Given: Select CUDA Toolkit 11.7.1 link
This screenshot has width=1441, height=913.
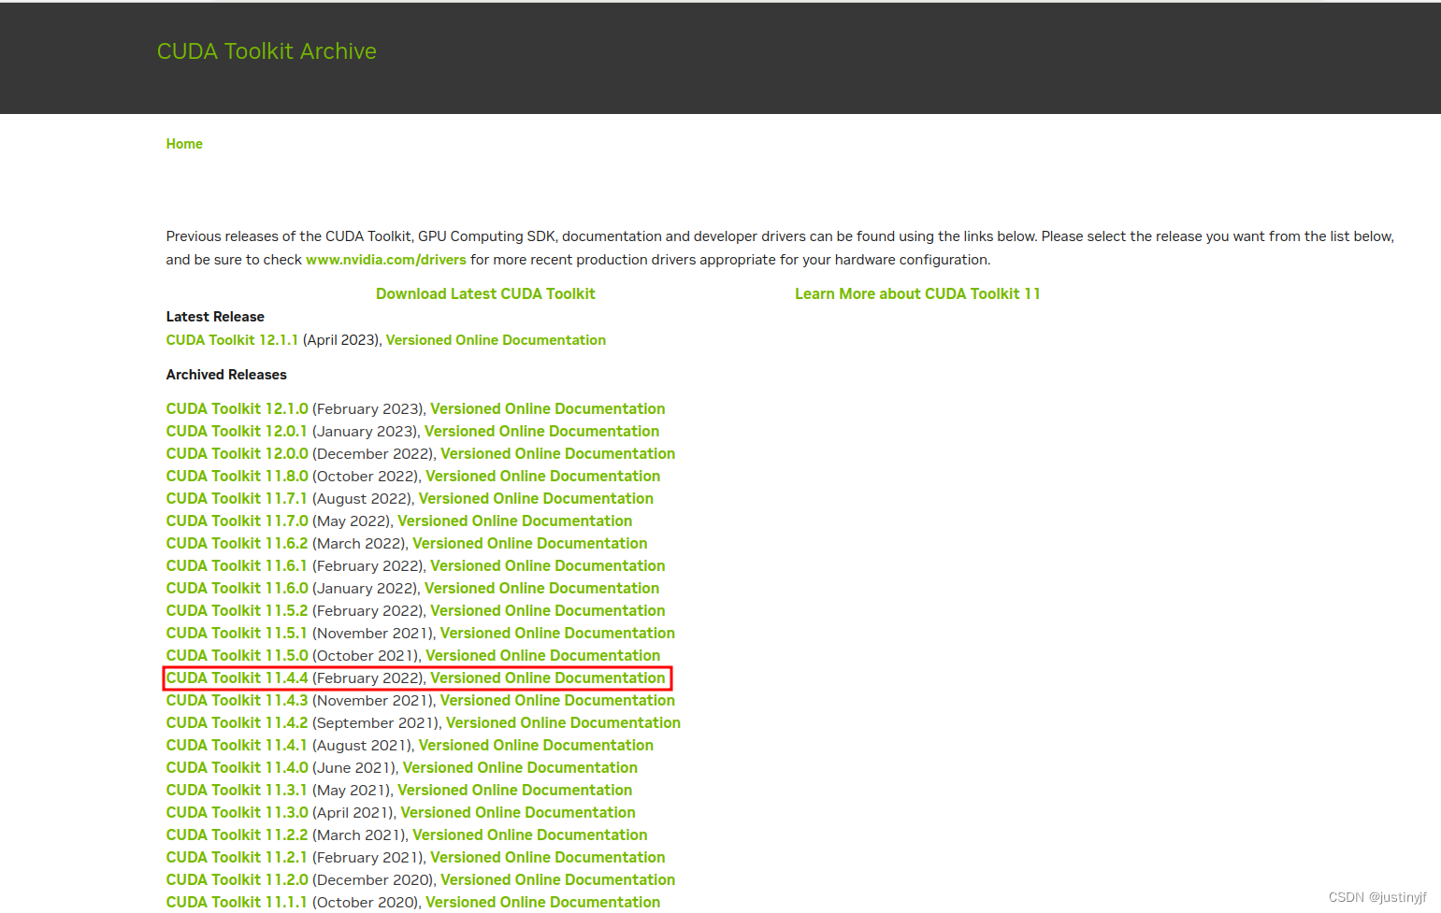Looking at the screenshot, I should (x=237, y=498).
